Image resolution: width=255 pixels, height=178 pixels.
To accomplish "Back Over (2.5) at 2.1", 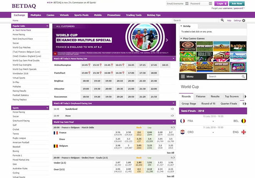I will [139, 170].
